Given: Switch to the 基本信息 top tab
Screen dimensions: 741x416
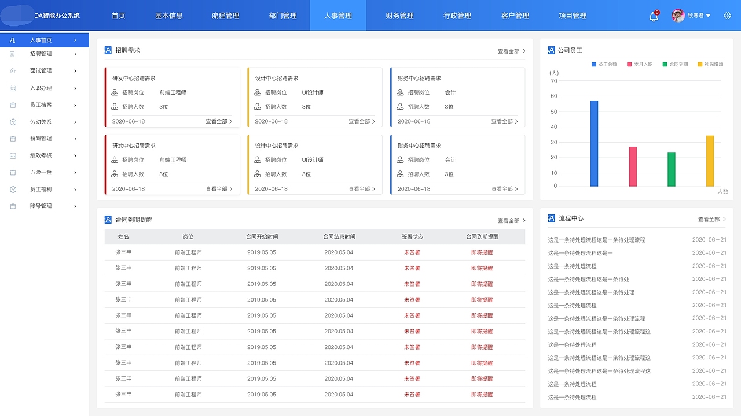Looking at the screenshot, I should click(x=169, y=16).
